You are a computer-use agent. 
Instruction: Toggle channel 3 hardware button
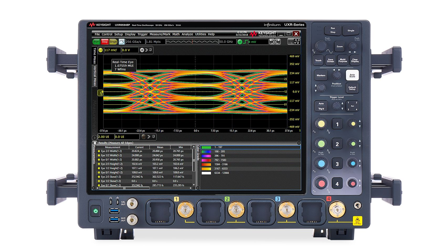pyautogui.click(x=337, y=164)
